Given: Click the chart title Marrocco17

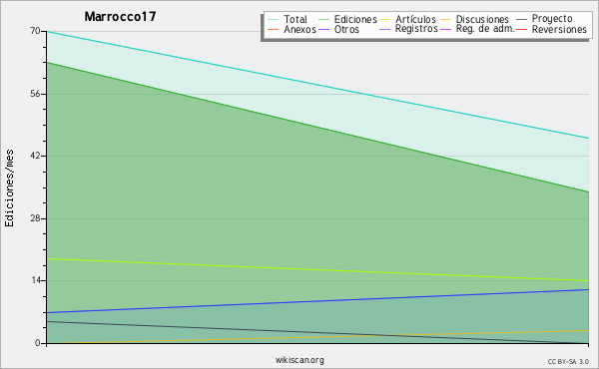Looking at the screenshot, I should pos(120,16).
